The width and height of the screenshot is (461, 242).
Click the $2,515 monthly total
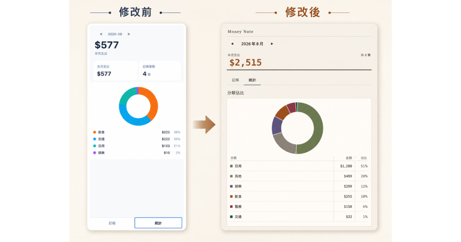point(245,62)
